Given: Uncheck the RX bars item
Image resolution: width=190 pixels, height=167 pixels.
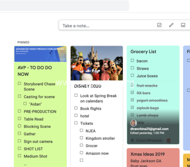Looking at the screenshot, I should [133, 93].
